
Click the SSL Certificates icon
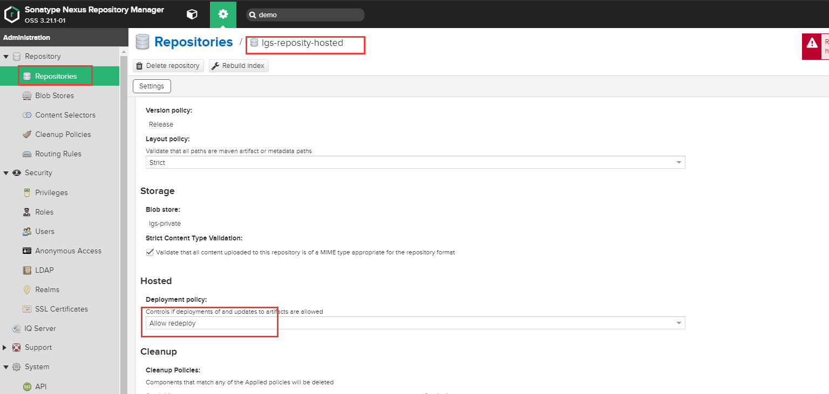coord(27,309)
